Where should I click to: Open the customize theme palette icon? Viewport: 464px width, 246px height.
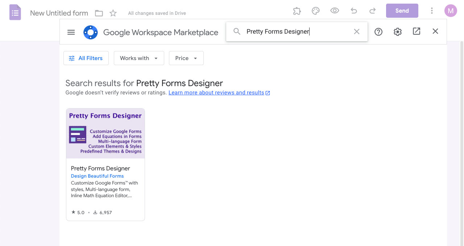pos(316,11)
